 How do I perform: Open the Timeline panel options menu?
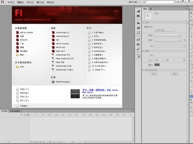pos(133,111)
